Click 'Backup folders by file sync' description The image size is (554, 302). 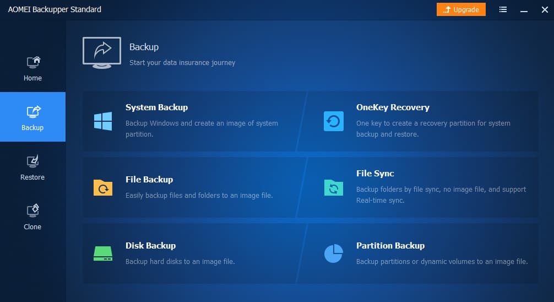click(x=441, y=195)
